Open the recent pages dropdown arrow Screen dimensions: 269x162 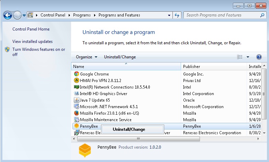(x=24, y=15)
